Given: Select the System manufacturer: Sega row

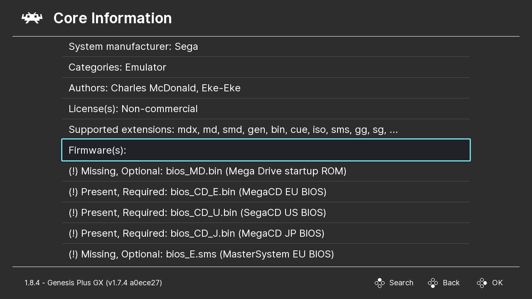Looking at the screenshot, I should click(266, 47).
